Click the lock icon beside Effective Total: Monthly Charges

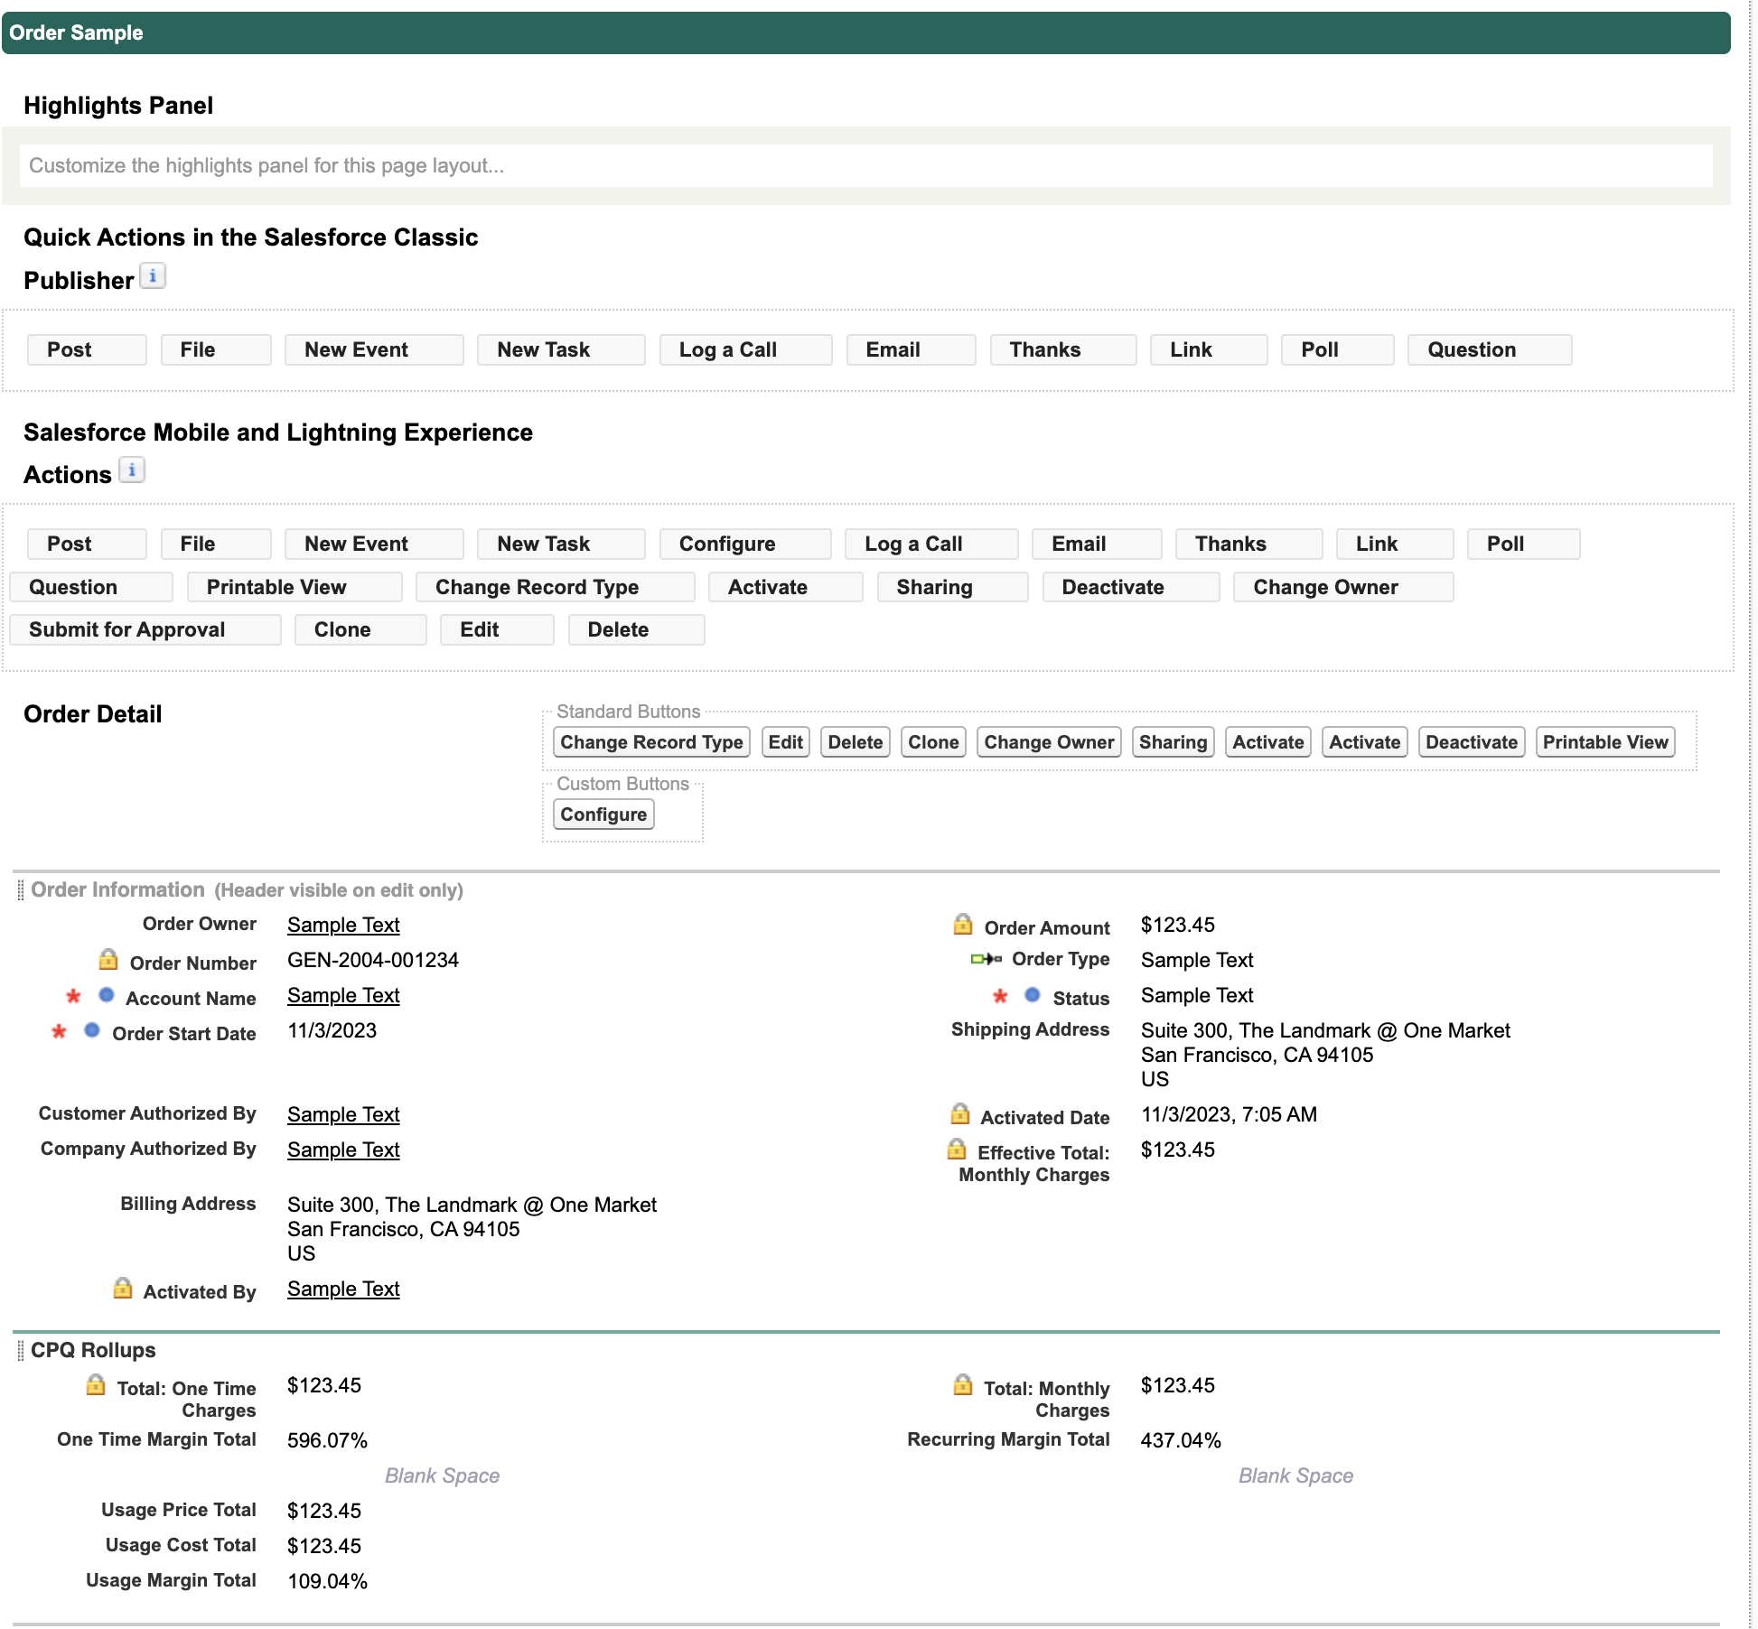tap(957, 1149)
